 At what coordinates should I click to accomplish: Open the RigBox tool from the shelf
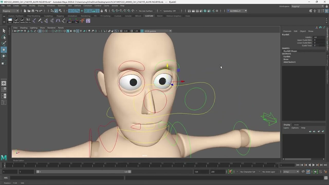[15, 21]
